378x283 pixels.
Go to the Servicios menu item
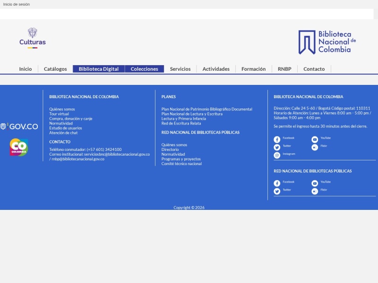[x=180, y=69]
